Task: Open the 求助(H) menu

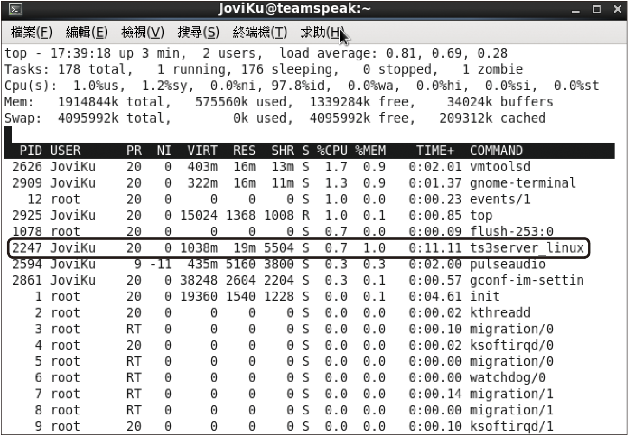Action: (321, 32)
